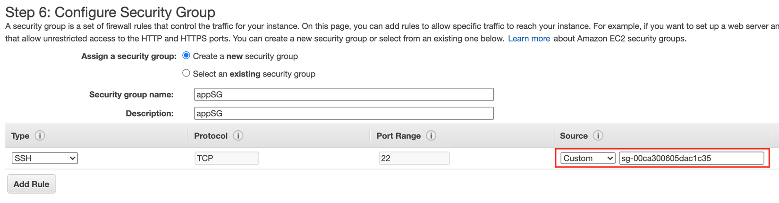The height and width of the screenshot is (203, 779).
Task: Click the port range field showing 22
Action: (x=414, y=158)
